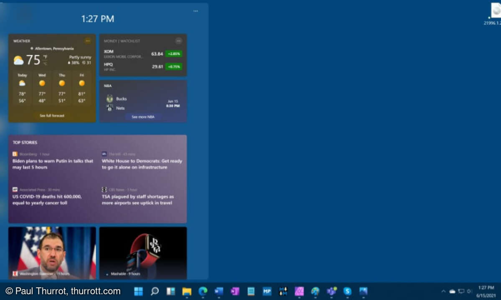Open Microsoft Edge from taskbar

coord(203,291)
